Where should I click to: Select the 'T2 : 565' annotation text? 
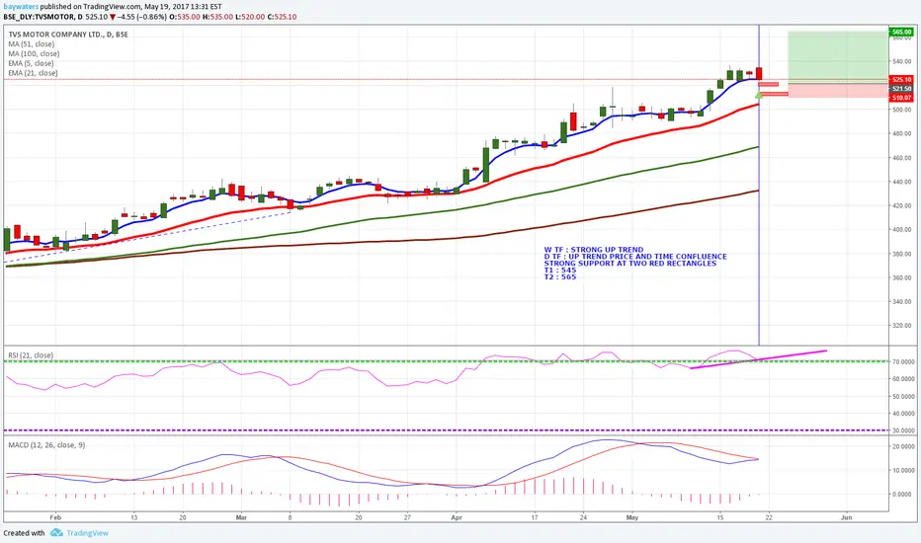pyautogui.click(x=560, y=277)
